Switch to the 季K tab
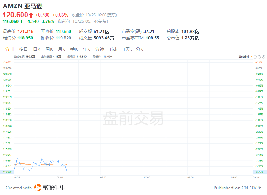Image resolution: width=267 pixels, height=195 pixels. 74,49
